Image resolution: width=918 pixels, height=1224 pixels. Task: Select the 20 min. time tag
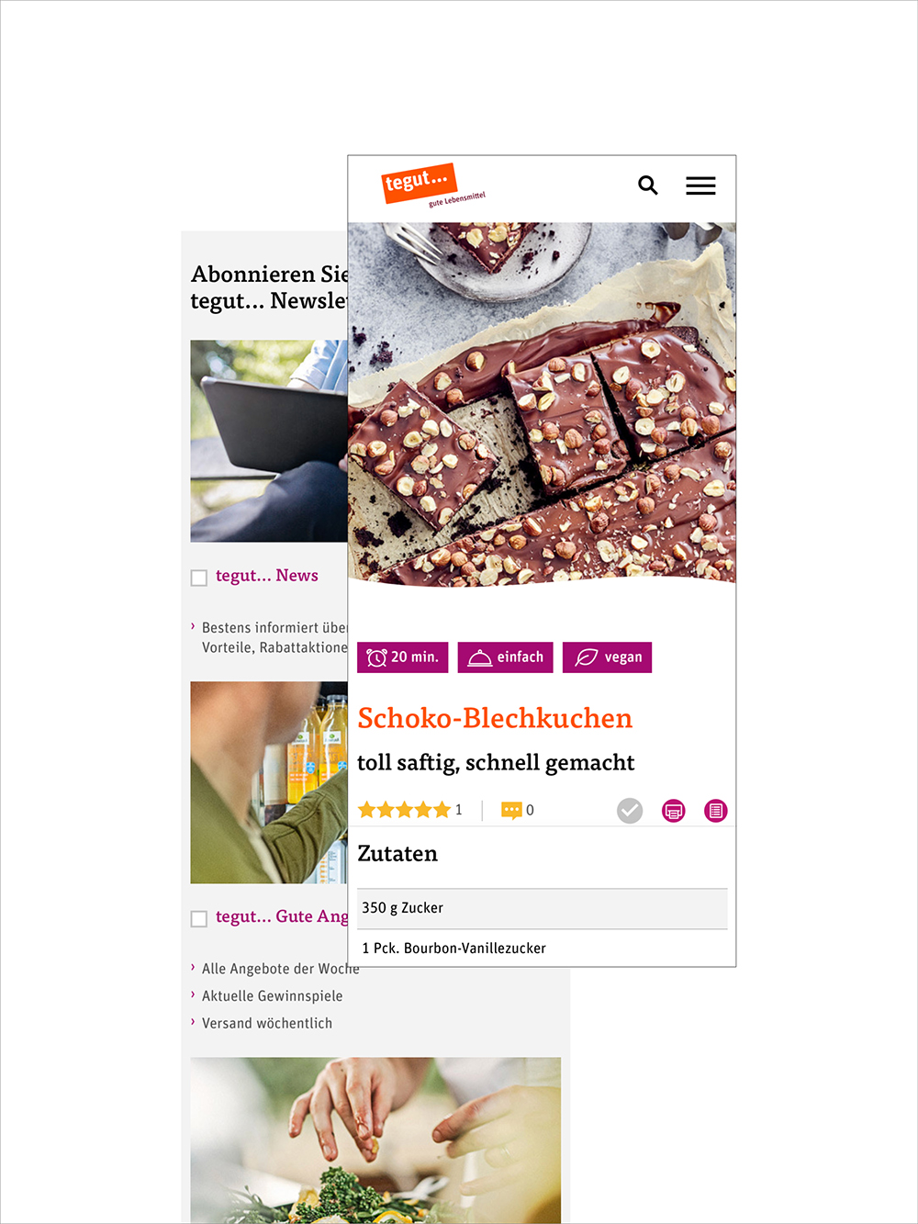403,657
